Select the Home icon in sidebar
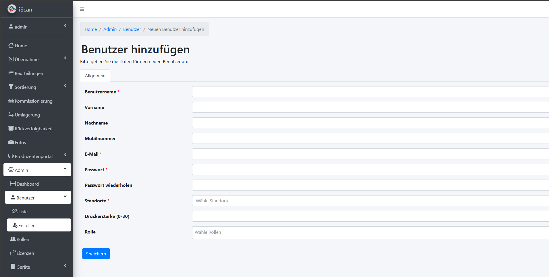 pyautogui.click(x=11, y=45)
